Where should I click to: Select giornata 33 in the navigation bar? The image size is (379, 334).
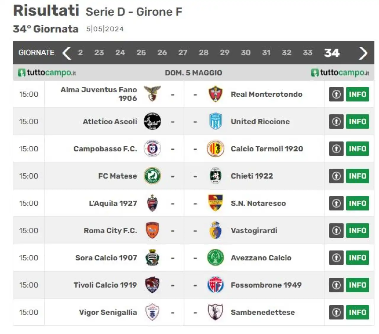(x=308, y=53)
